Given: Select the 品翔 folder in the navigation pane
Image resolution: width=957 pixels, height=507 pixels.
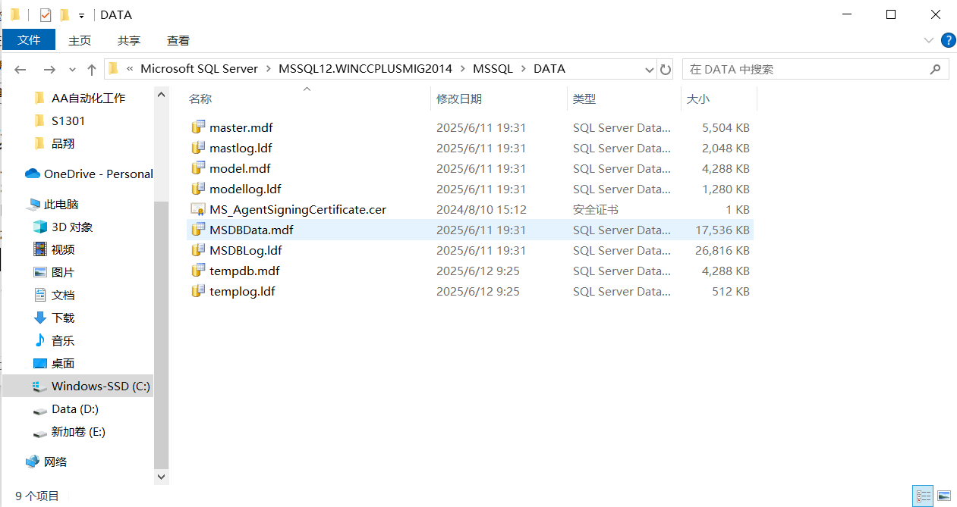Looking at the screenshot, I should (63, 143).
